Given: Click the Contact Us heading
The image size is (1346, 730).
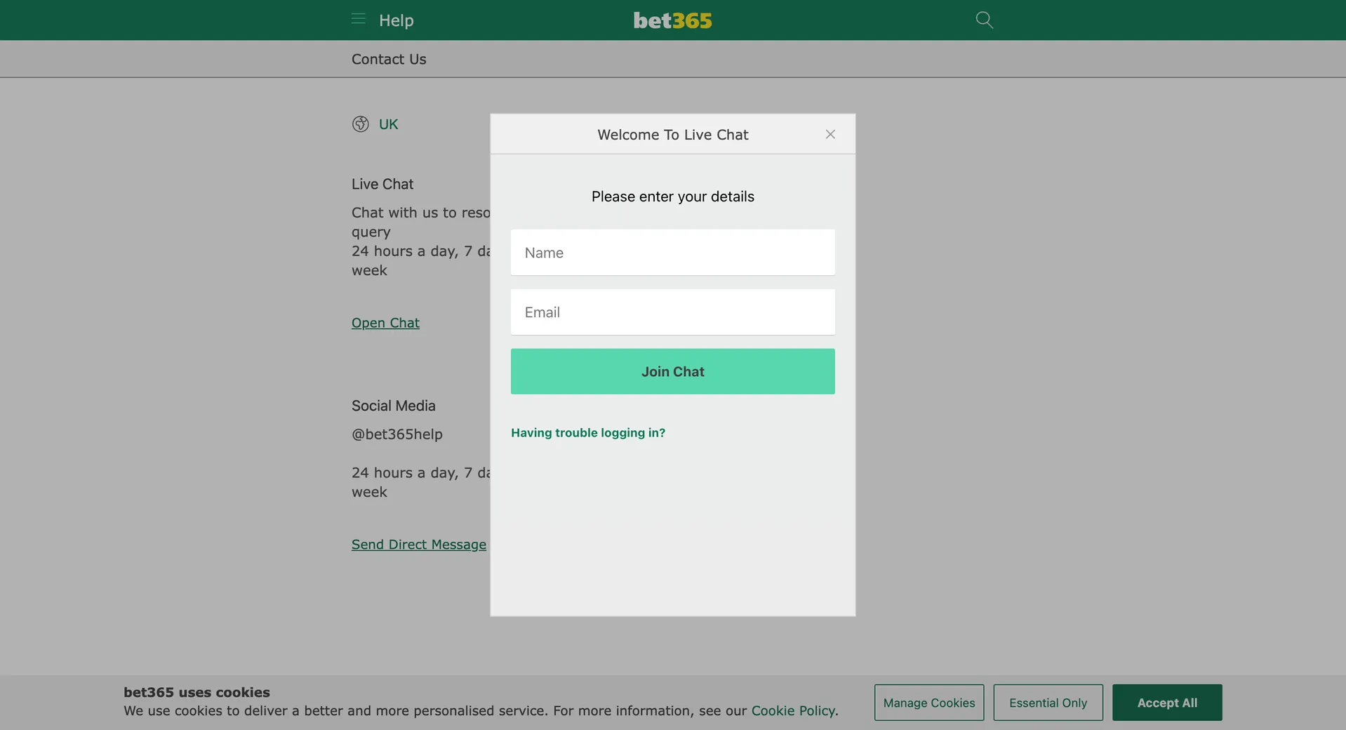Looking at the screenshot, I should tap(389, 60).
